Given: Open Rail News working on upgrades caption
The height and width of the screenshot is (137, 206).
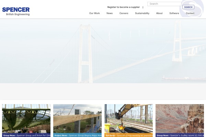Looking at the screenshot, I should [129, 135].
